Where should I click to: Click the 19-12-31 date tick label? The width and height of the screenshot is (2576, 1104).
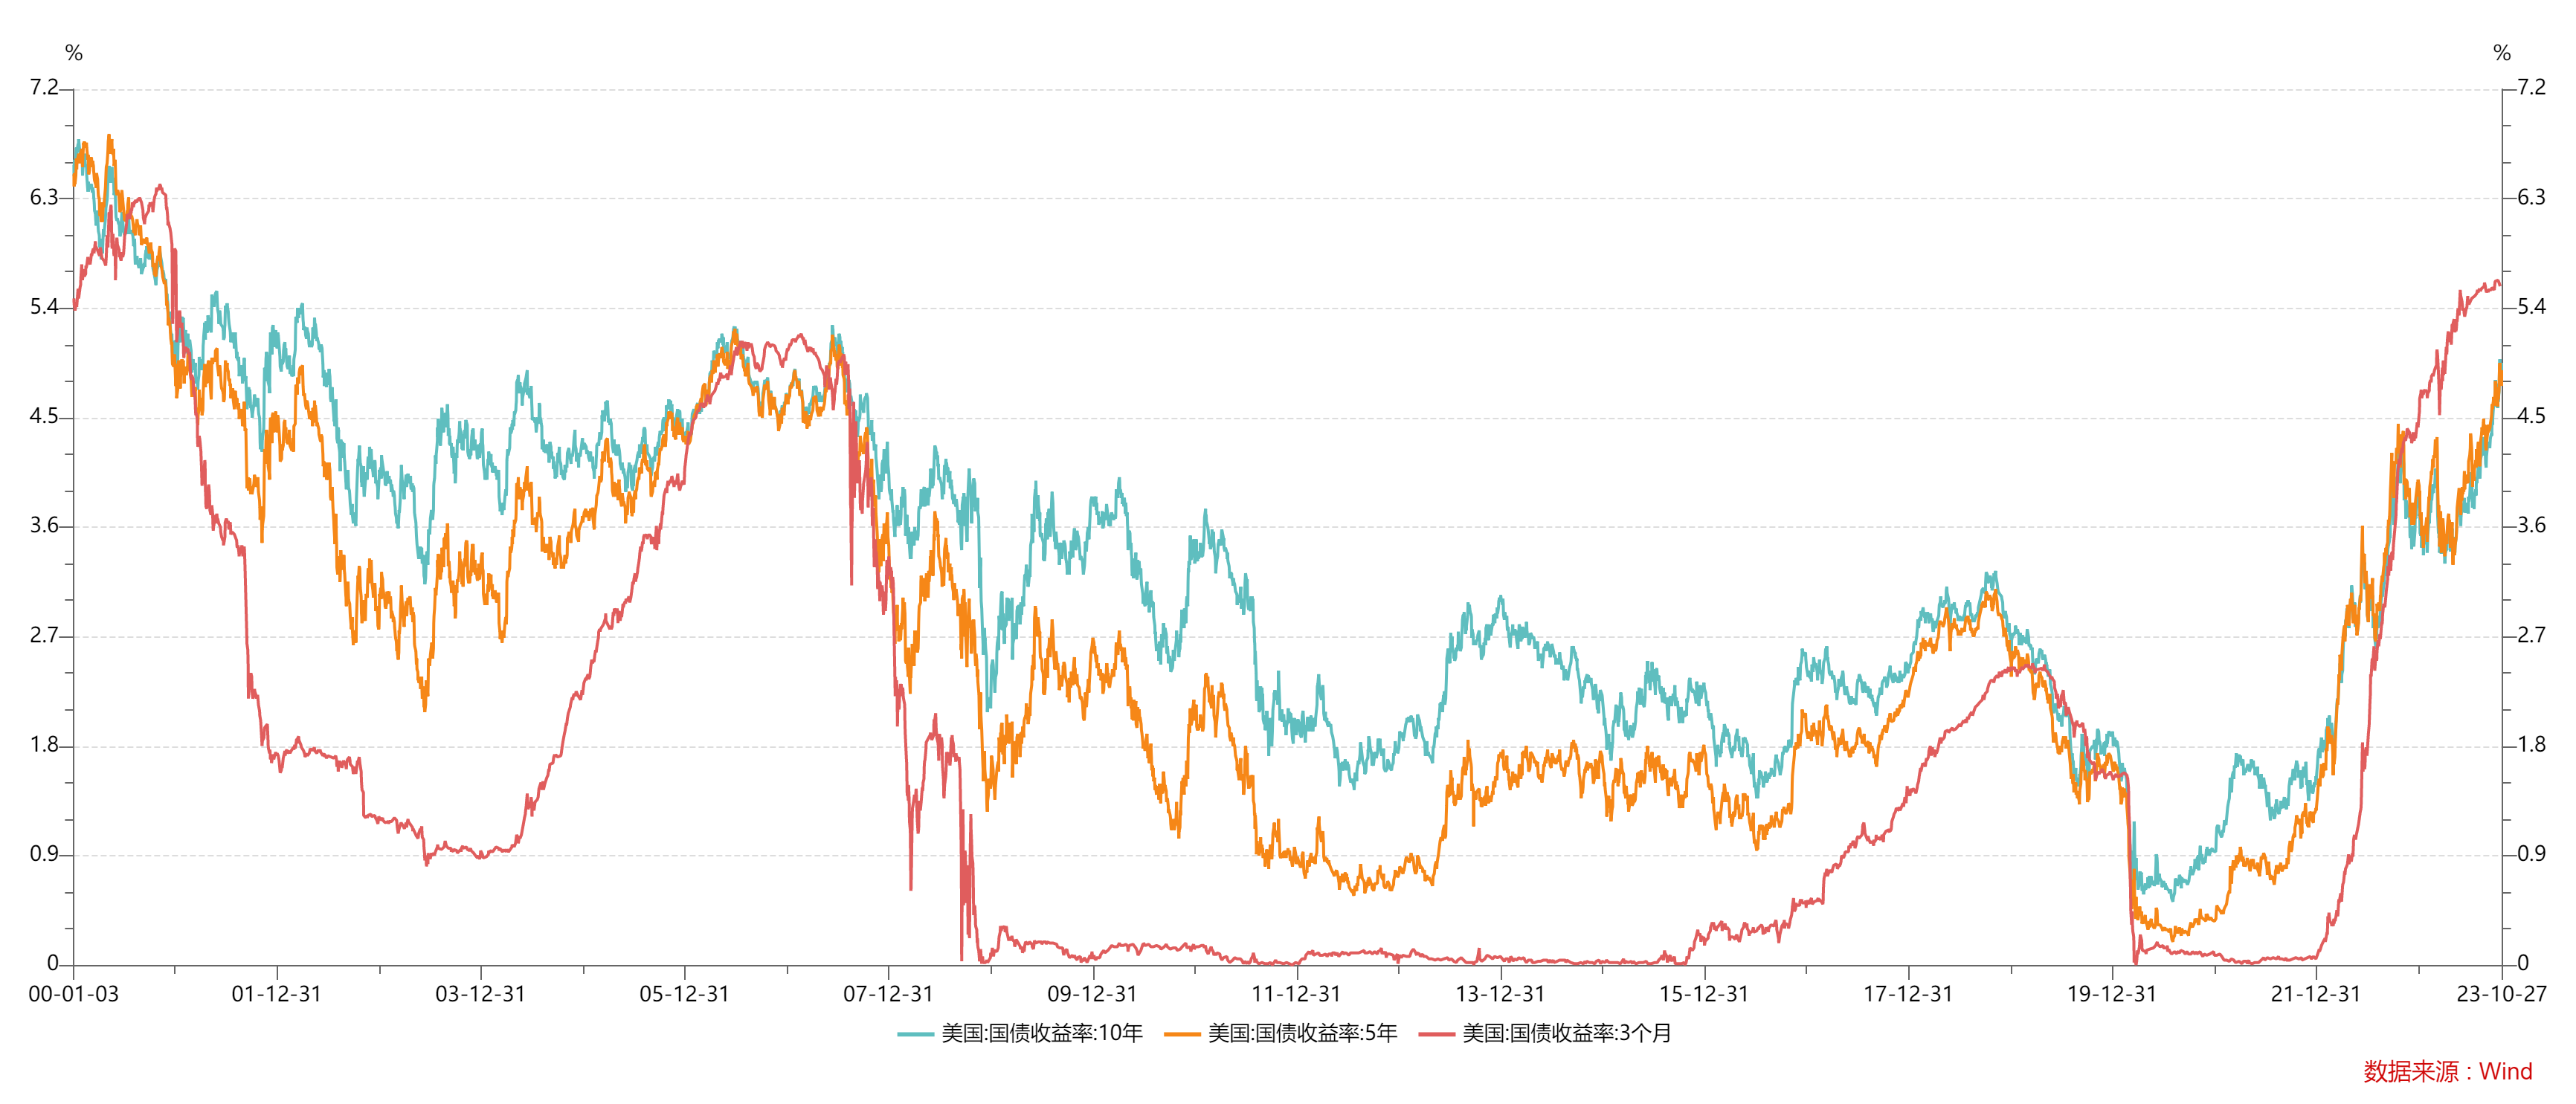tap(2112, 994)
